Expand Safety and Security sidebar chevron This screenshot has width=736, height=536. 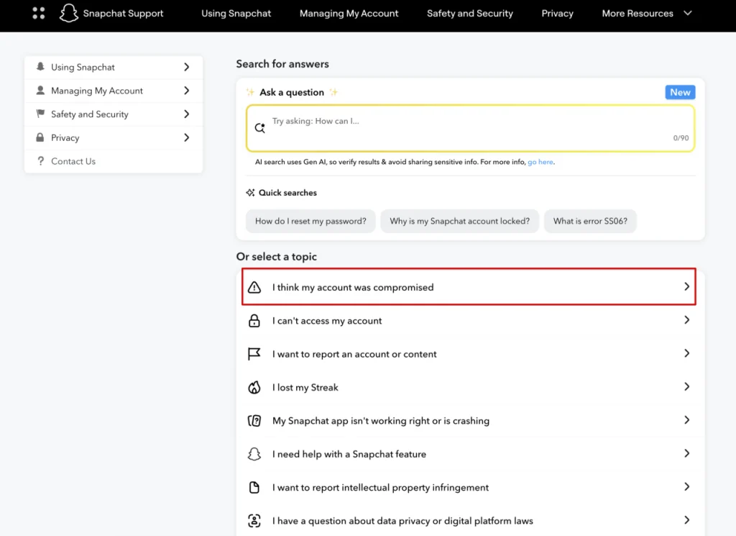(x=186, y=114)
